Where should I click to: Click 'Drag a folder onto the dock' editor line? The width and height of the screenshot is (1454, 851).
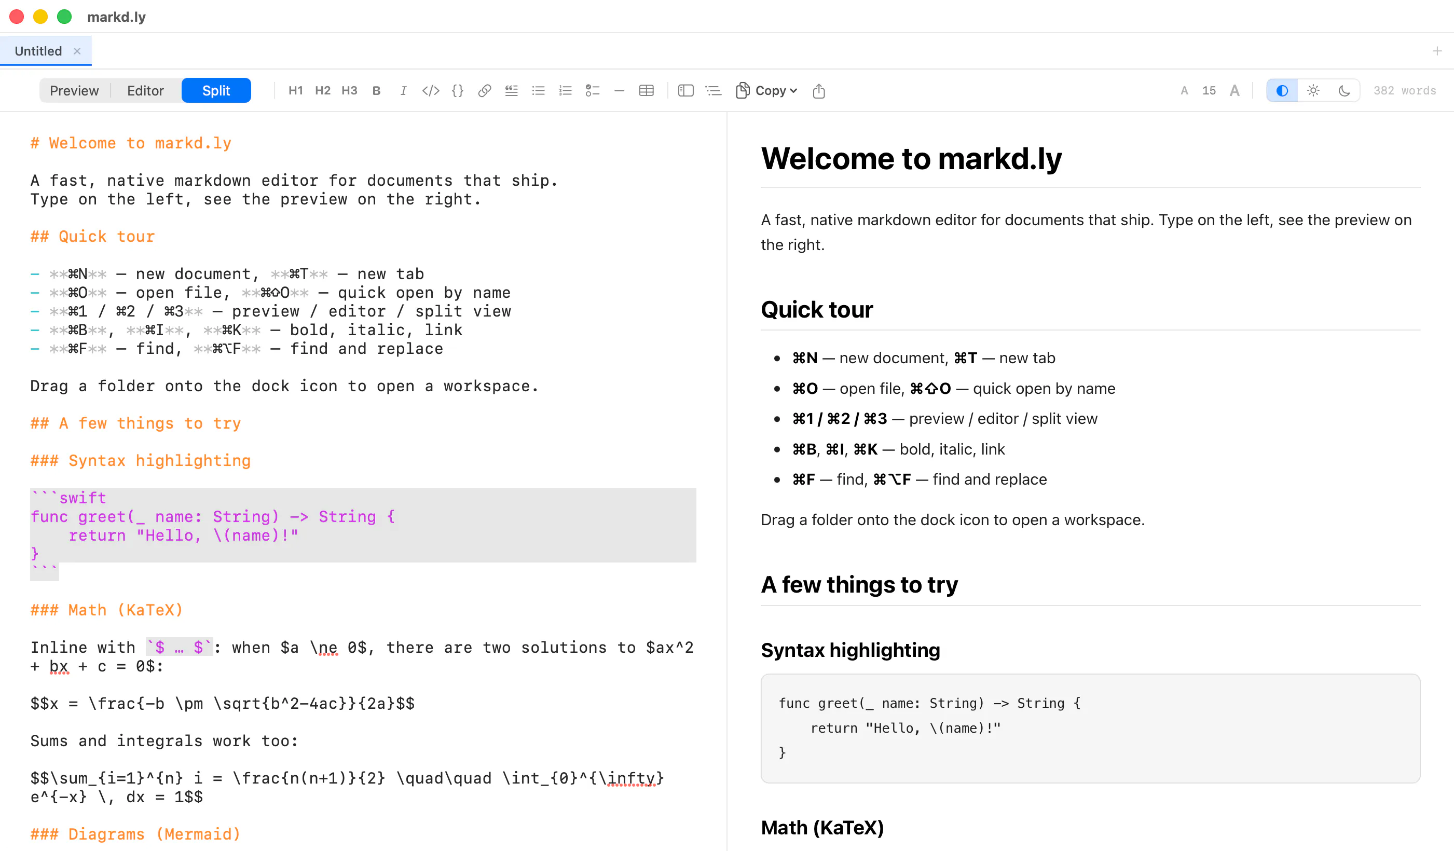284,386
